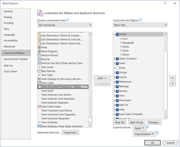
Task: Click Use Destination Theme & Link Data icon
Action: (39, 39)
